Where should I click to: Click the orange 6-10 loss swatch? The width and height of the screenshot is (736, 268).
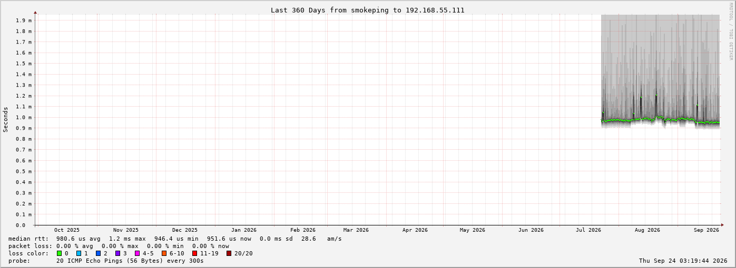pos(164,253)
